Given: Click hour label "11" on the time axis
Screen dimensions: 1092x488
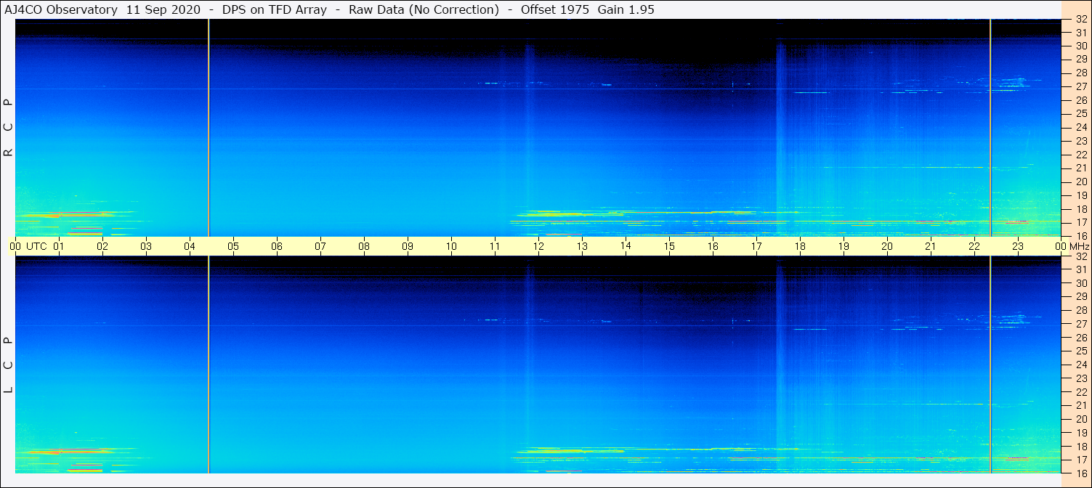Looking at the screenshot, I should 495,246.
